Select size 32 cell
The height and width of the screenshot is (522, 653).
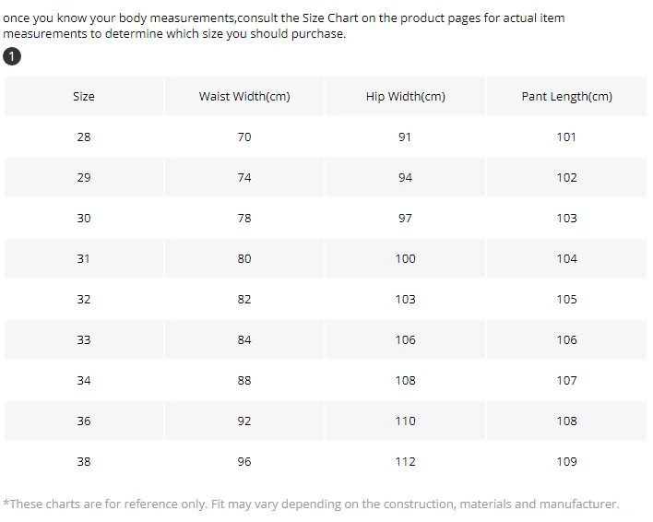click(x=84, y=299)
